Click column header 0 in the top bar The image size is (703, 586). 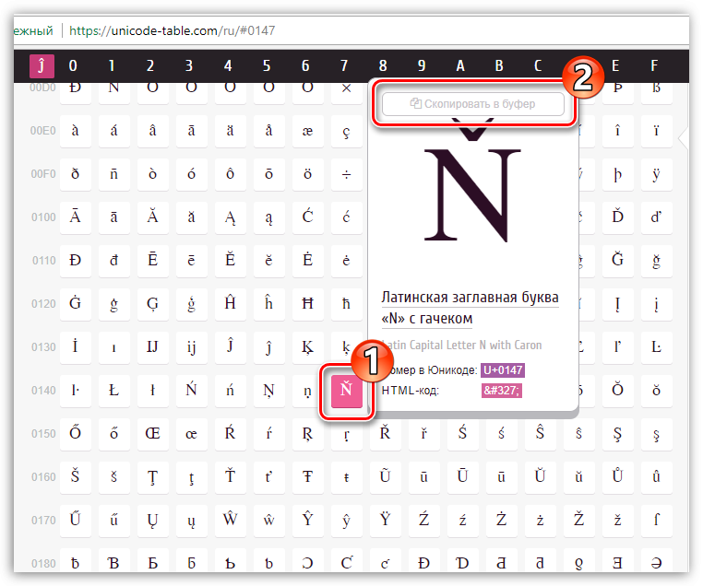click(x=74, y=65)
